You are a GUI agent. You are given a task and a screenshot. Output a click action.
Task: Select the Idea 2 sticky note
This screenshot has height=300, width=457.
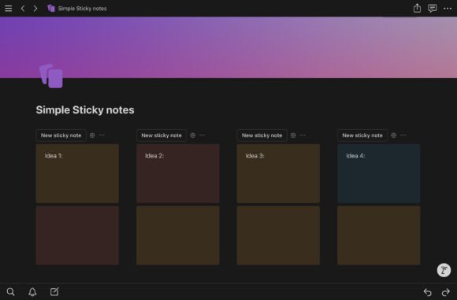(x=178, y=173)
